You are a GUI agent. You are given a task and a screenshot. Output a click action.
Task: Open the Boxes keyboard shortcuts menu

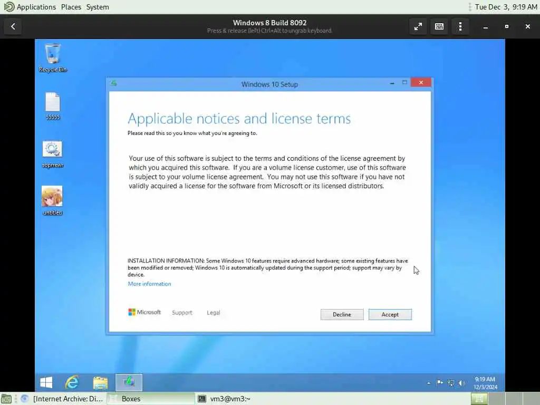pyautogui.click(x=439, y=26)
